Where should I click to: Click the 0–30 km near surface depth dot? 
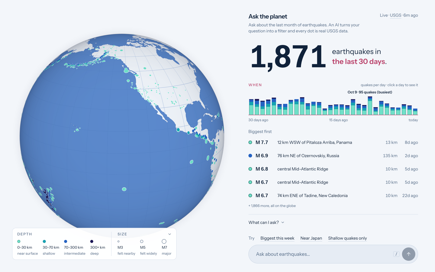(x=19, y=241)
